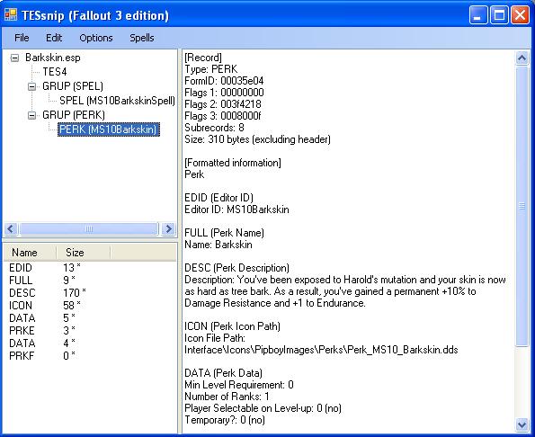Screen dimensions: 535x437
Task: Click the tree panel horizontal scrollbar thumb
Action: click(x=89, y=229)
